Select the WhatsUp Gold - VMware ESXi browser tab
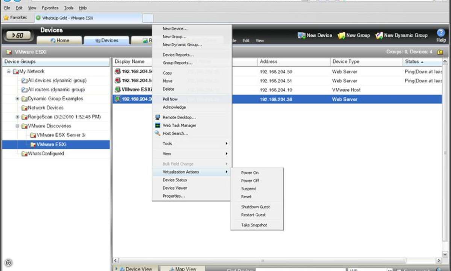This screenshot has width=451, height=271. 88,18
